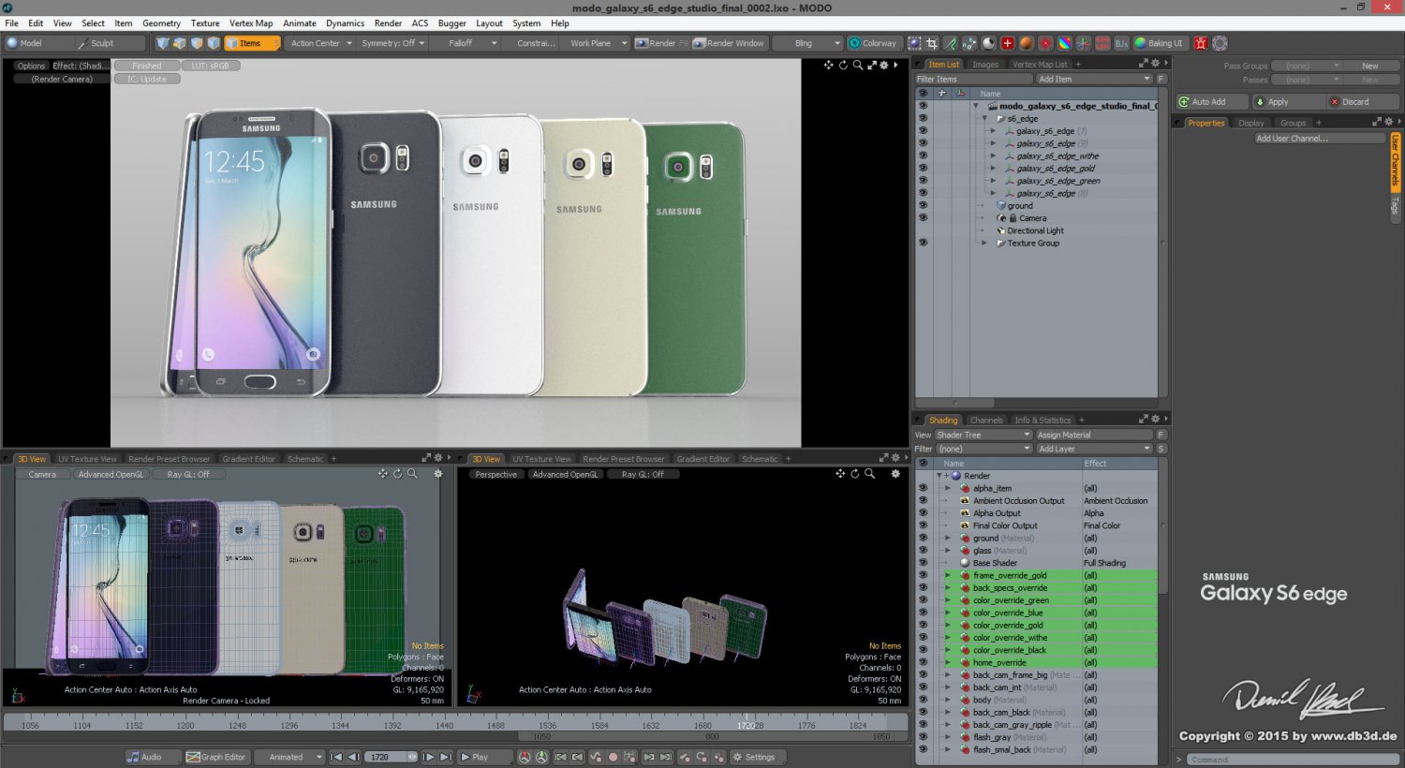
Task: Toggle visibility of home_override shader layer
Action: (923, 662)
